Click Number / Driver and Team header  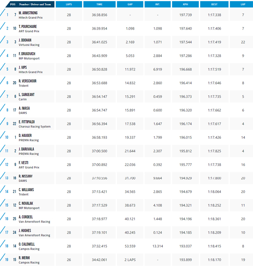[x=35, y=4]
